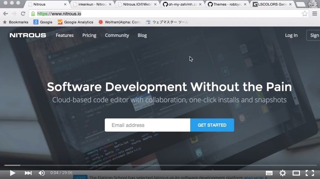Go back to previous page
The width and height of the screenshot is (320, 179).
tap(5, 14)
